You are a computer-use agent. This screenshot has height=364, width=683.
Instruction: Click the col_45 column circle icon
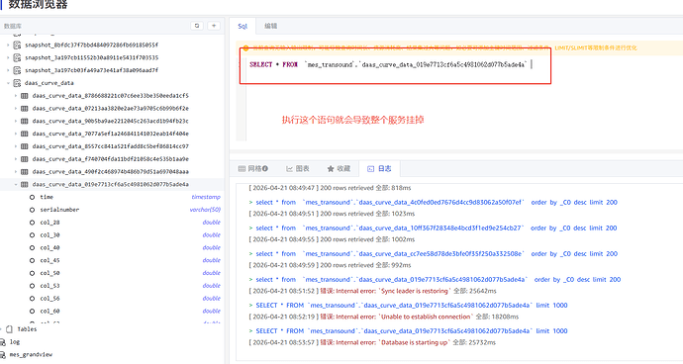pos(33,260)
